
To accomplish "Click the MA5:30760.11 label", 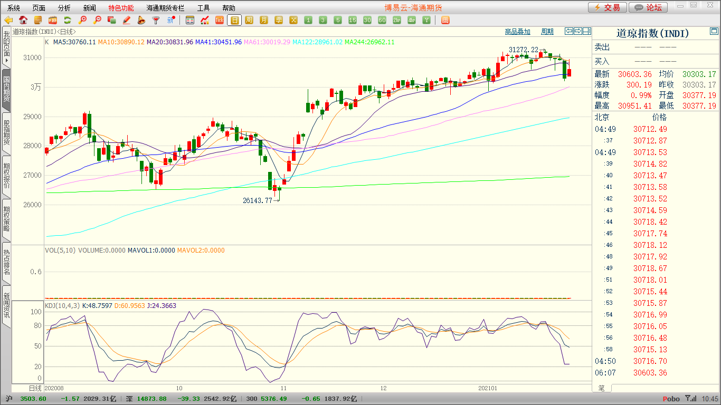I will [x=74, y=42].
